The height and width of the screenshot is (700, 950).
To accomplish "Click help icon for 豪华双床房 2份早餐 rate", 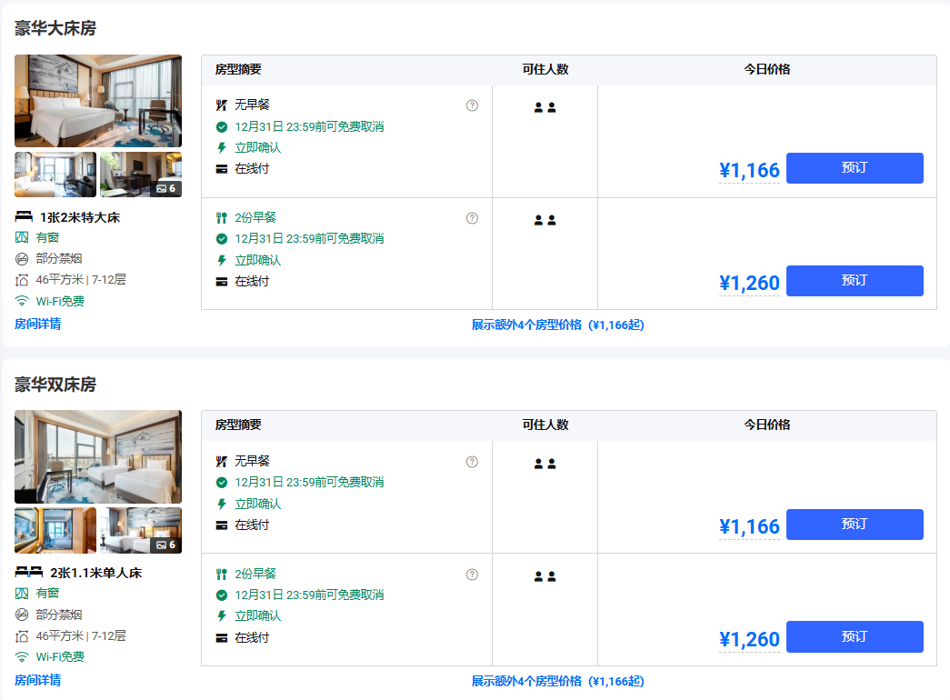I will click(472, 575).
